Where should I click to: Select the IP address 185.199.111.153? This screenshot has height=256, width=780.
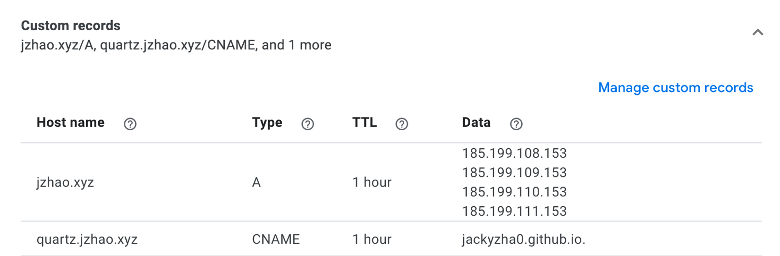point(514,211)
